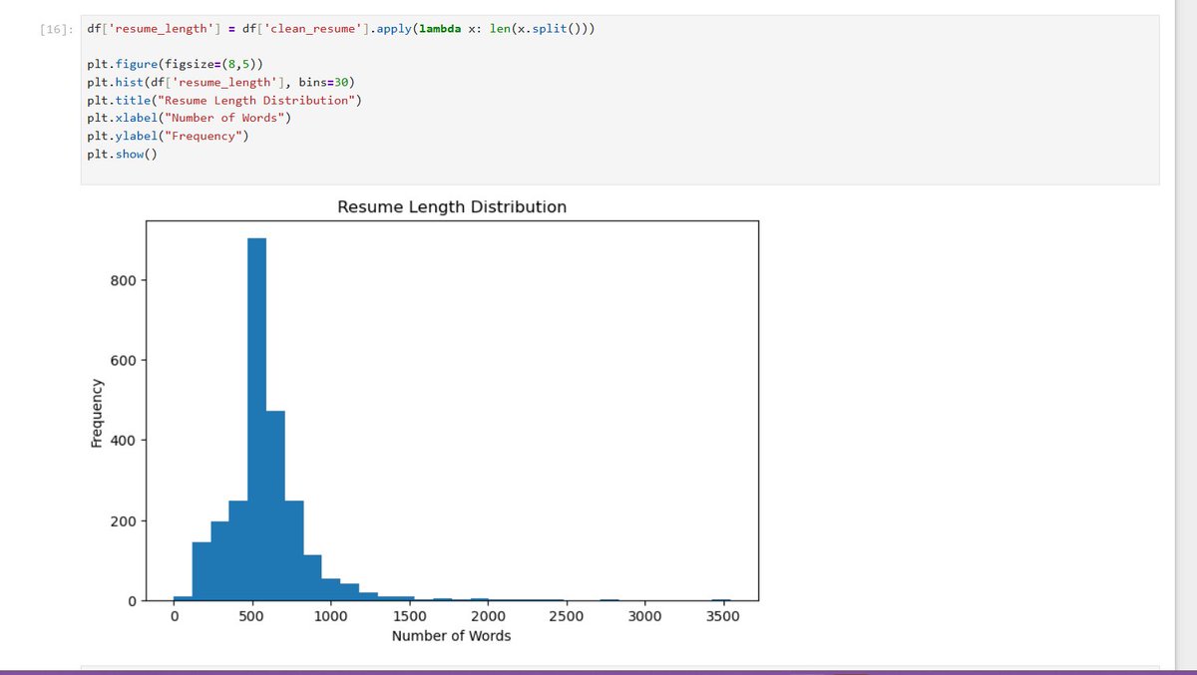Click the 3500 x-axis tick label

[722, 616]
